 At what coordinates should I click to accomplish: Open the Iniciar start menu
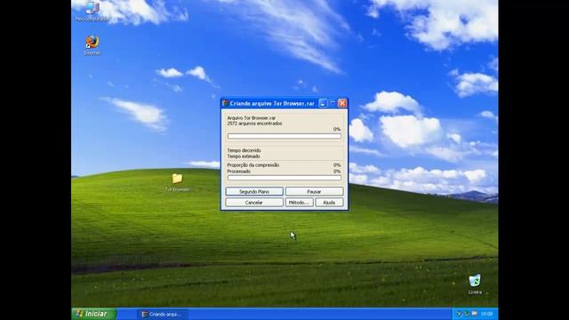(93, 314)
